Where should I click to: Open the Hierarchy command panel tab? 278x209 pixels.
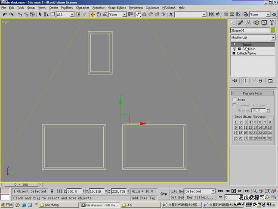tap(248, 22)
